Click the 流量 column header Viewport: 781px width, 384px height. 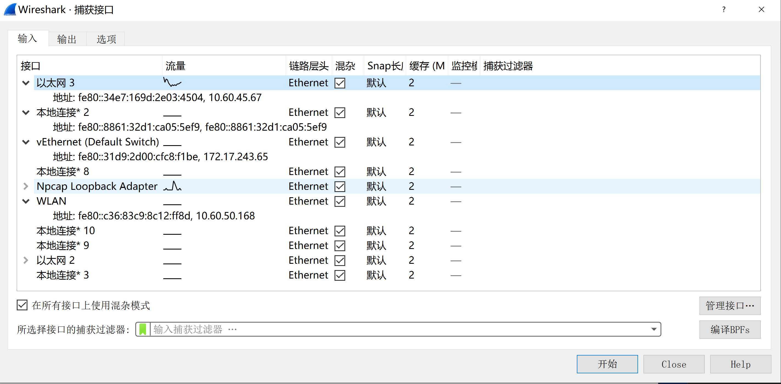click(224, 66)
